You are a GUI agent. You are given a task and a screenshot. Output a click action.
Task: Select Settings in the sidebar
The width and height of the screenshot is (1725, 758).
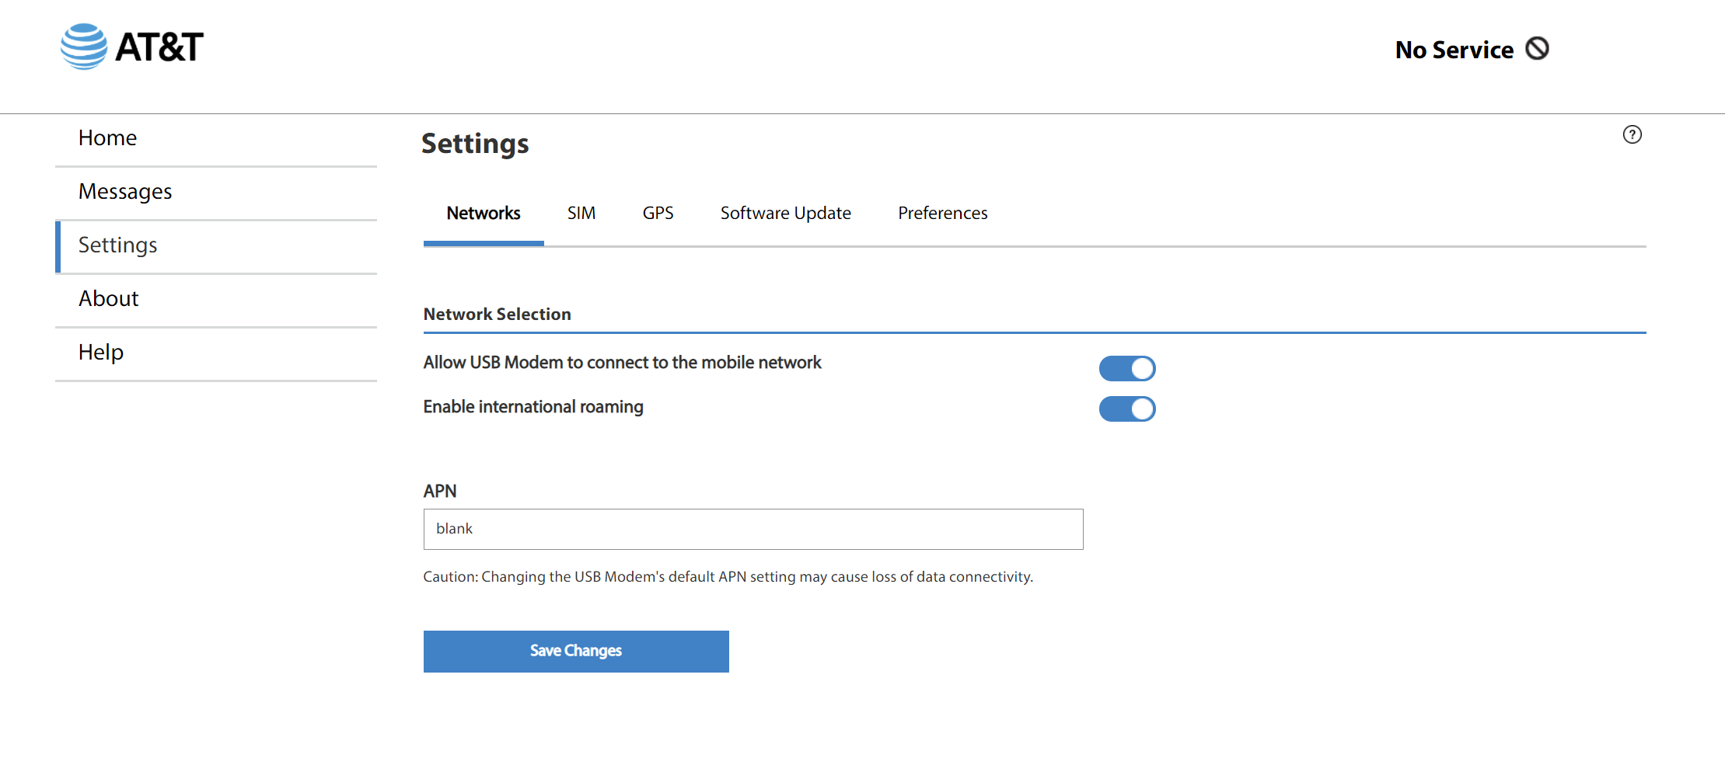coord(216,245)
